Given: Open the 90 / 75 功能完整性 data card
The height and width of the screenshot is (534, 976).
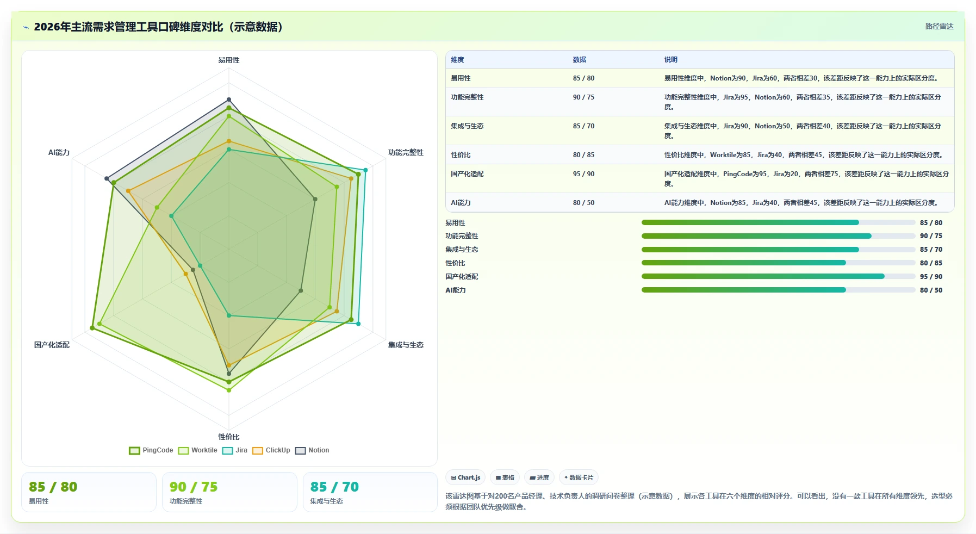Looking at the screenshot, I should tap(229, 492).
